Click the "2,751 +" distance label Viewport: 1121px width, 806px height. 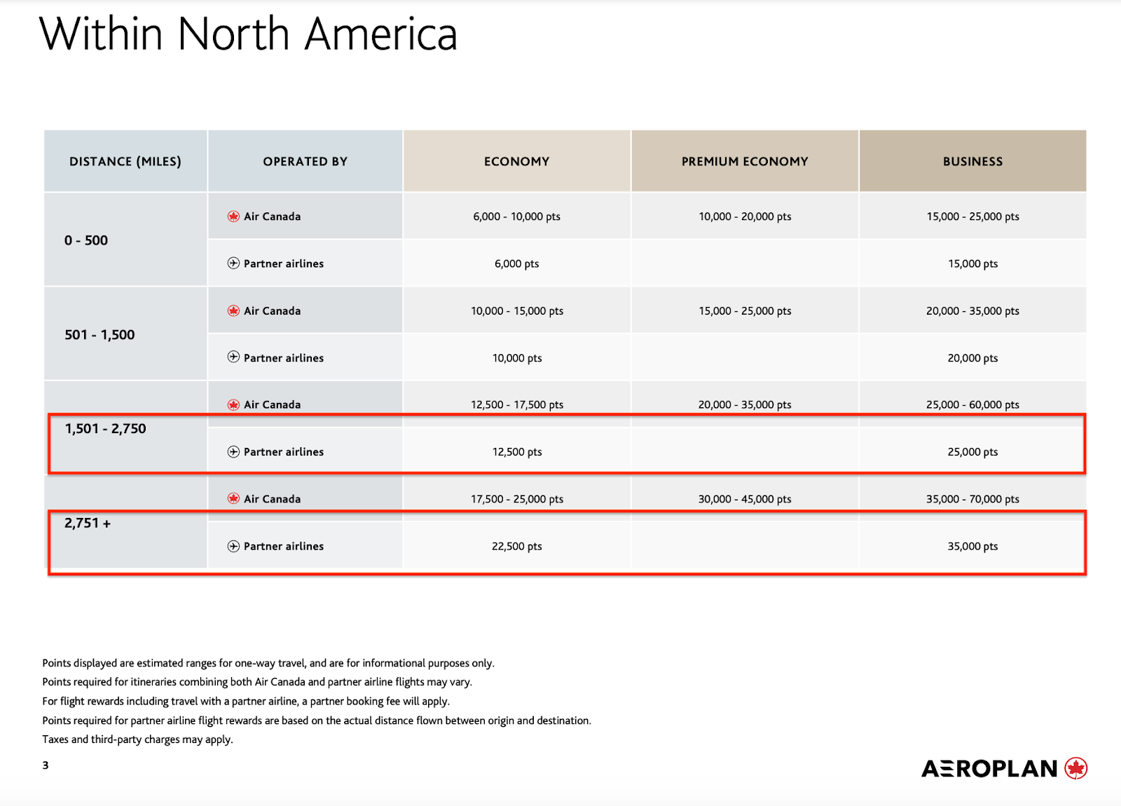tap(88, 523)
